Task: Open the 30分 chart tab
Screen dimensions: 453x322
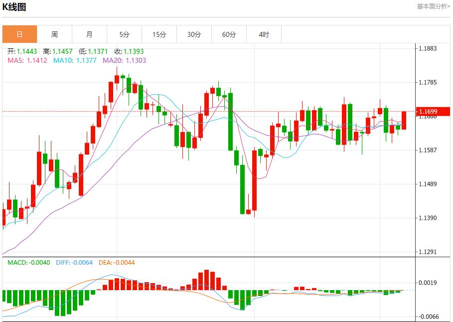Action: coord(194,34)
